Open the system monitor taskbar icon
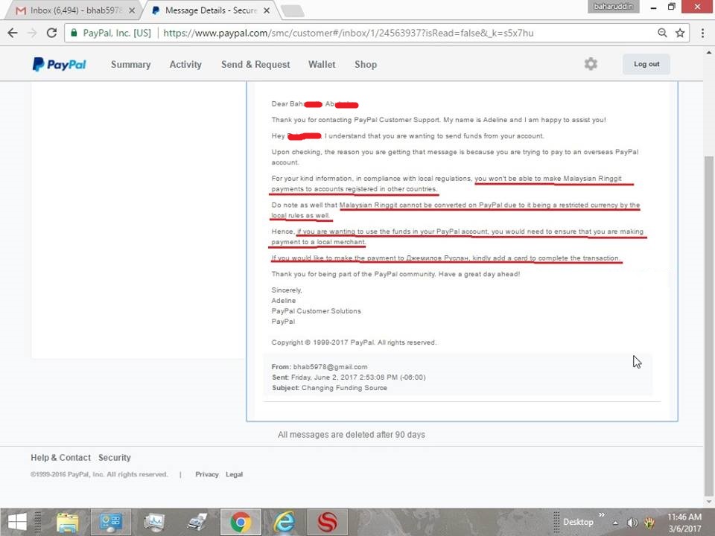This screenshot has width=715, height=536. pos(154,522)
